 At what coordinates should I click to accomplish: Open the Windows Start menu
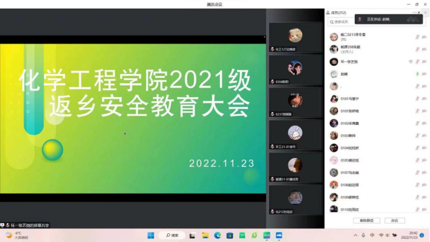click(x=151, y=235)
